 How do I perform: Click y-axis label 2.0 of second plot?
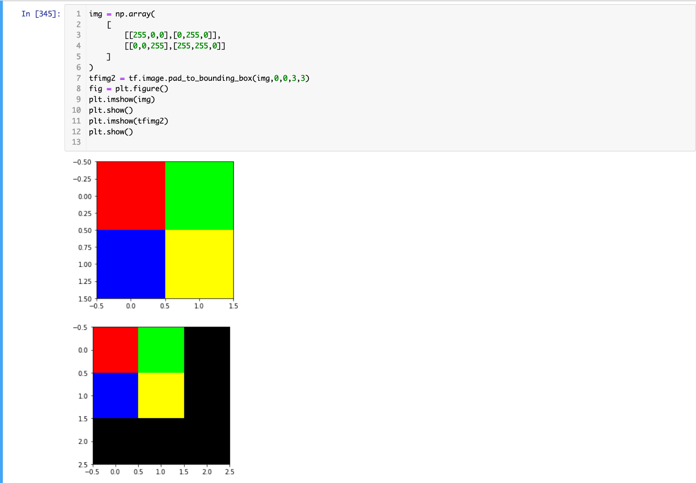click(x=83, y=441)
